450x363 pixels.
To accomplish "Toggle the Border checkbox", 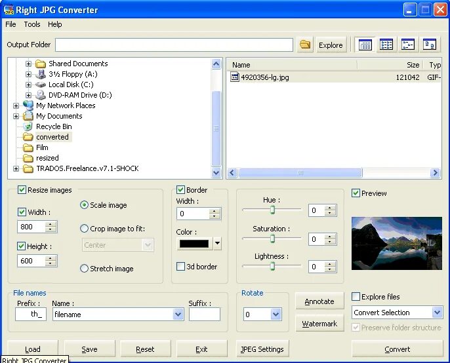I will 180,190.
